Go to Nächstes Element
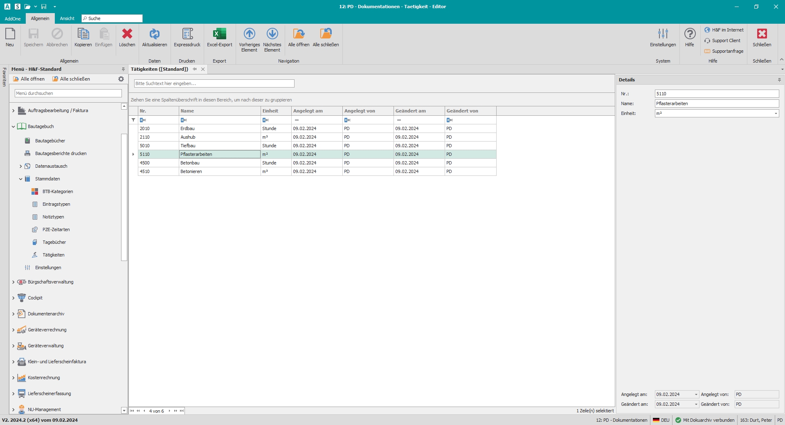Screen dimensions: 785x425 272,34
